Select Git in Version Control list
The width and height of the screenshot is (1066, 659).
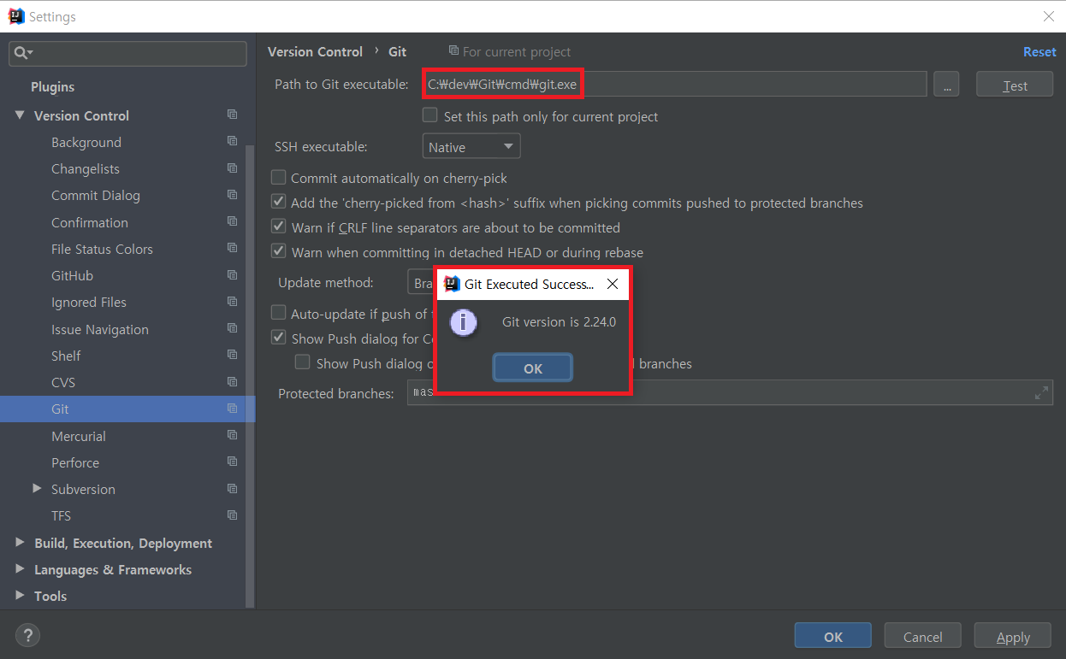coord(127,409)
